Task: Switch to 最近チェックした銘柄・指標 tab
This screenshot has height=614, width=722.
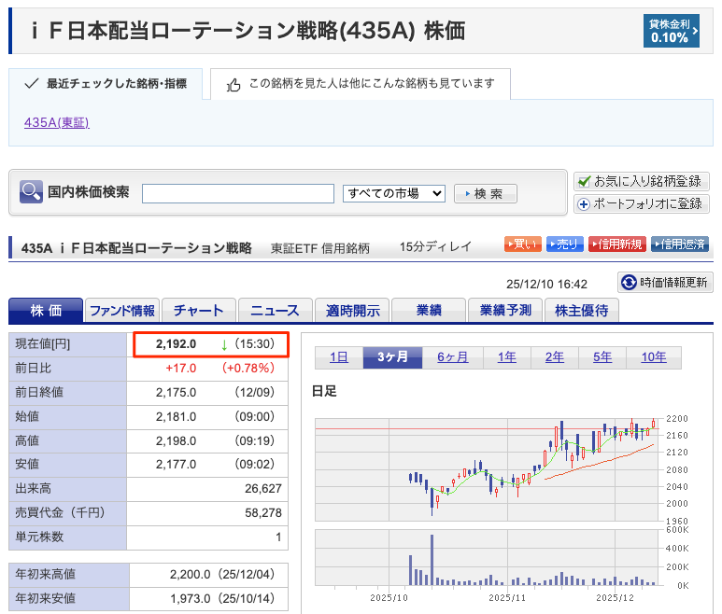Action: pos(106,84)
